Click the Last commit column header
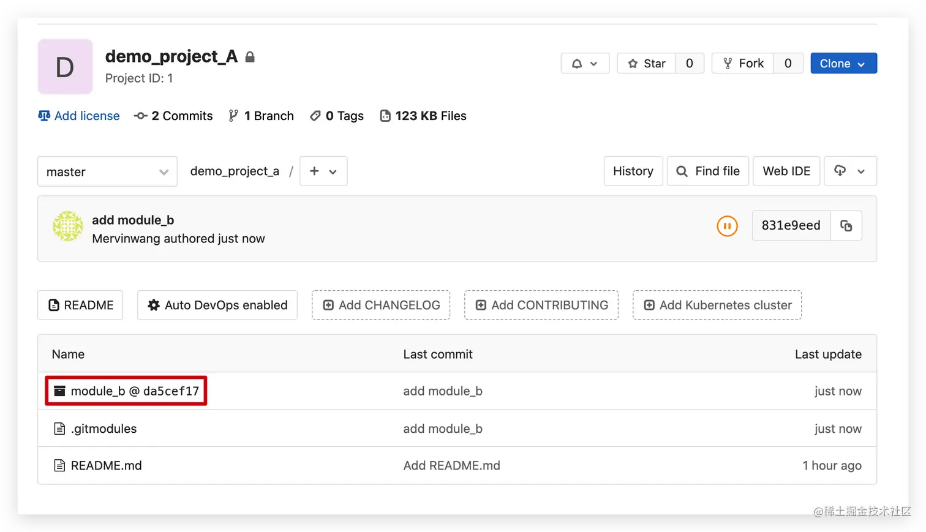Screen dimensions: 926x532 438,354
